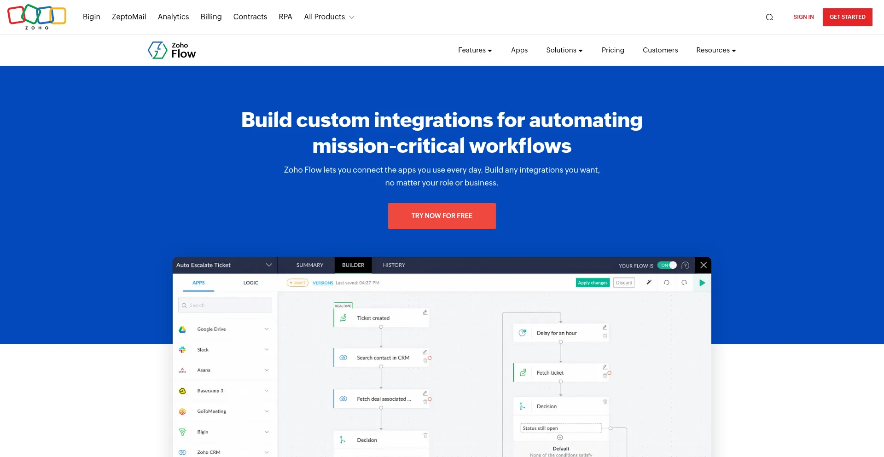Select the Logic tab in sidebar
Image resolution: width=884 pixels, height=457 pixels.
coord(251,283)
